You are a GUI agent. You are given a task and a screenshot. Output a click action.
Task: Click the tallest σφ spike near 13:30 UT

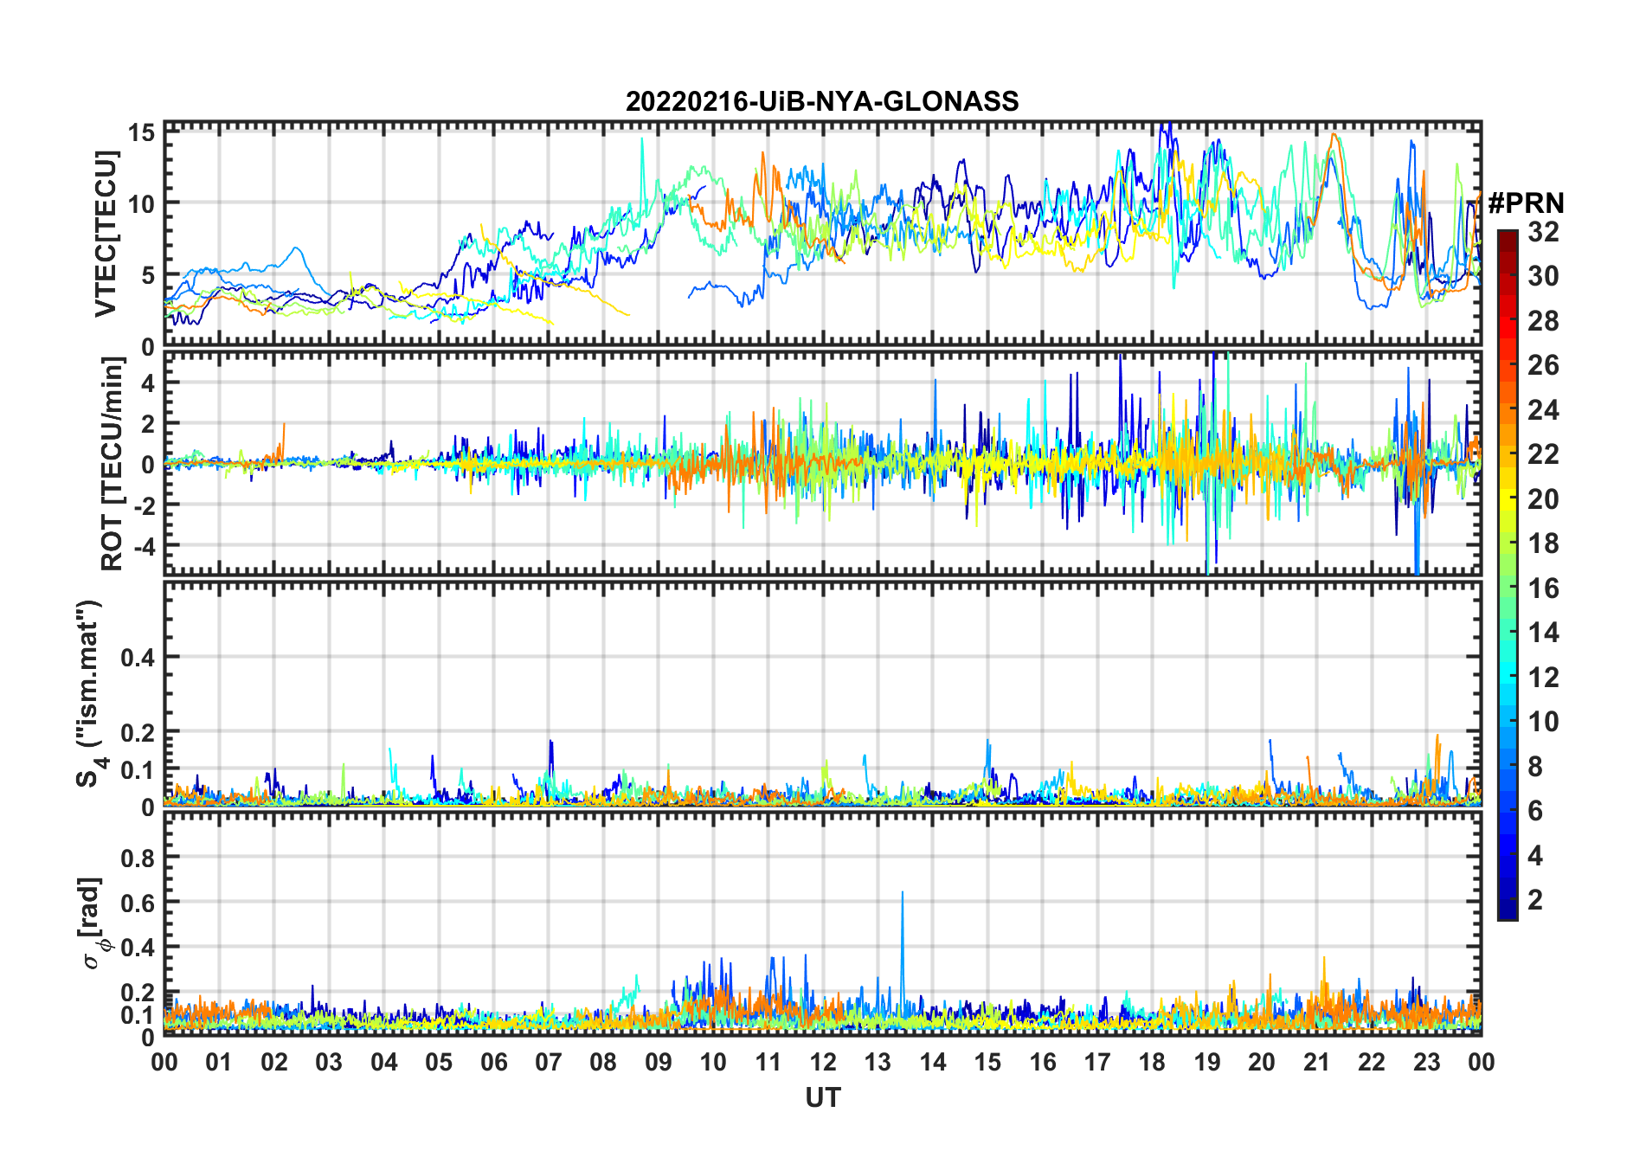click(903, 952)
